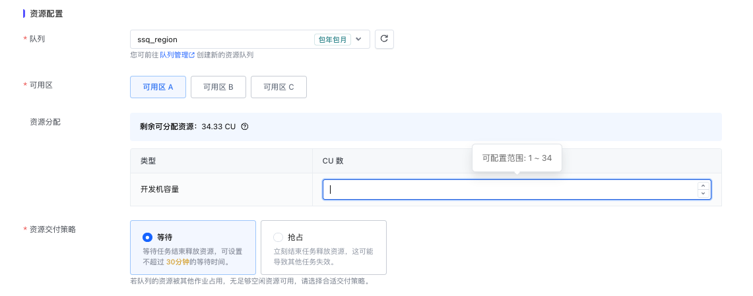Click the refresh queue list icon
Viewport: 753px width, 296px height.
(x=384, y=40)
